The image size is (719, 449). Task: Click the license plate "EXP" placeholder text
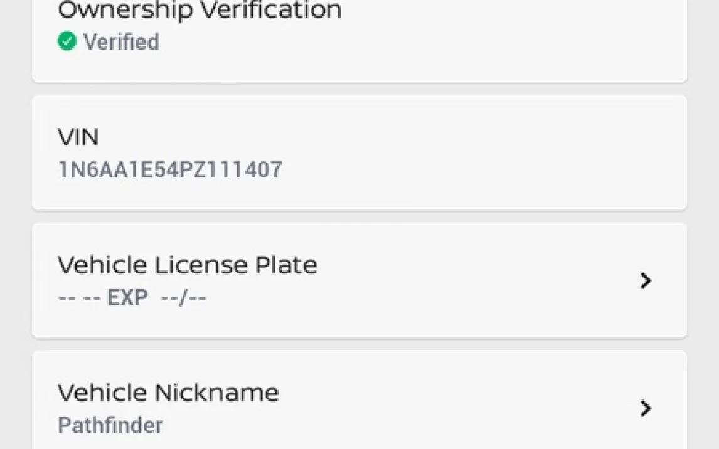pos(127,298)
